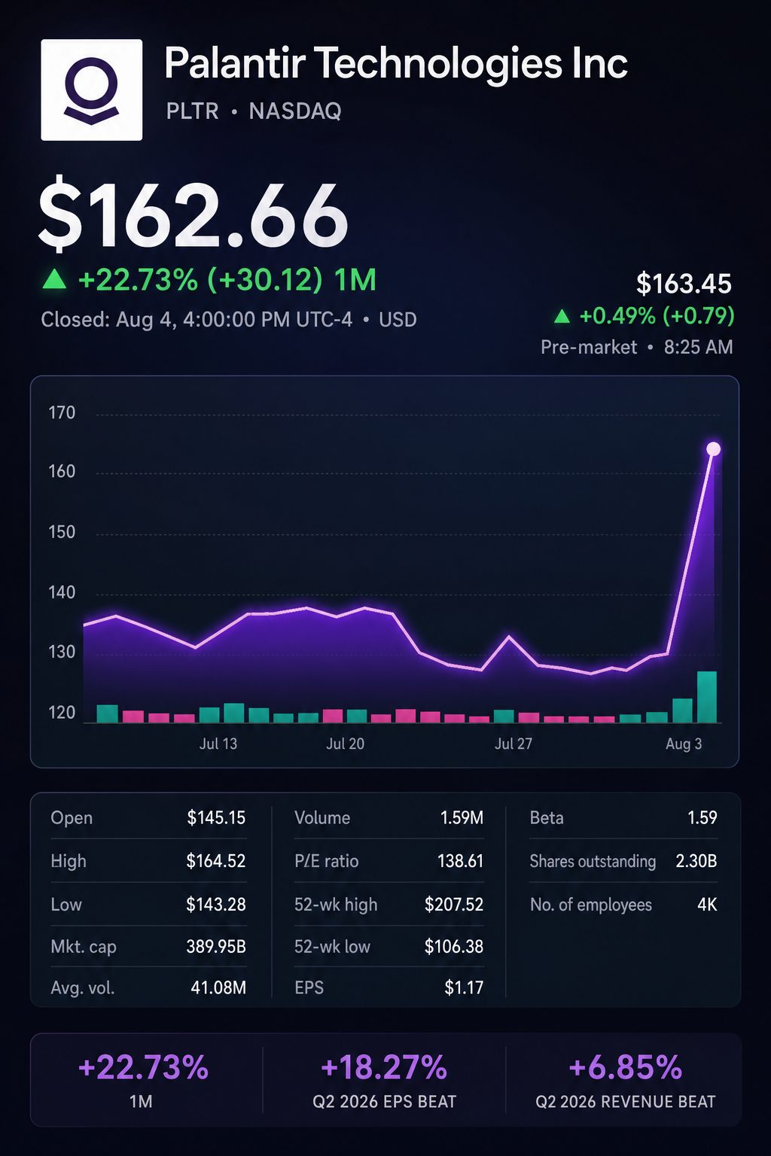The height and width of the screenshot is (1156, 771).
Task: Click the 52-wk low value $106.38
Action: coord(454,947)
